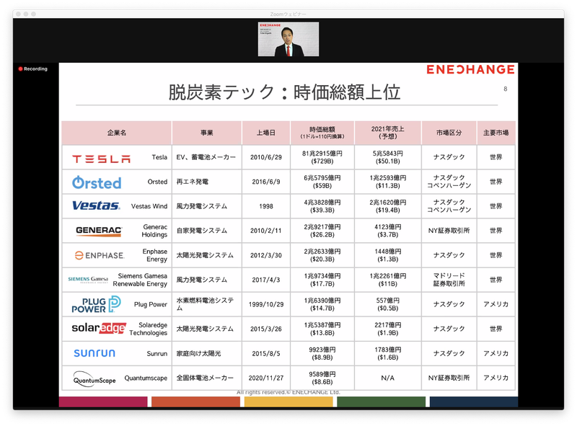Click the 市場区分 column header
577x426 pixels.
(x=449, y=133)
